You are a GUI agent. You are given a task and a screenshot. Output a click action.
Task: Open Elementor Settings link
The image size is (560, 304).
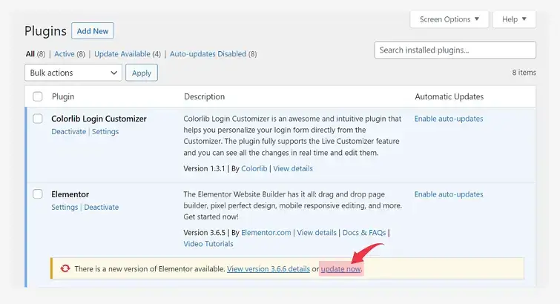(65, 207)
